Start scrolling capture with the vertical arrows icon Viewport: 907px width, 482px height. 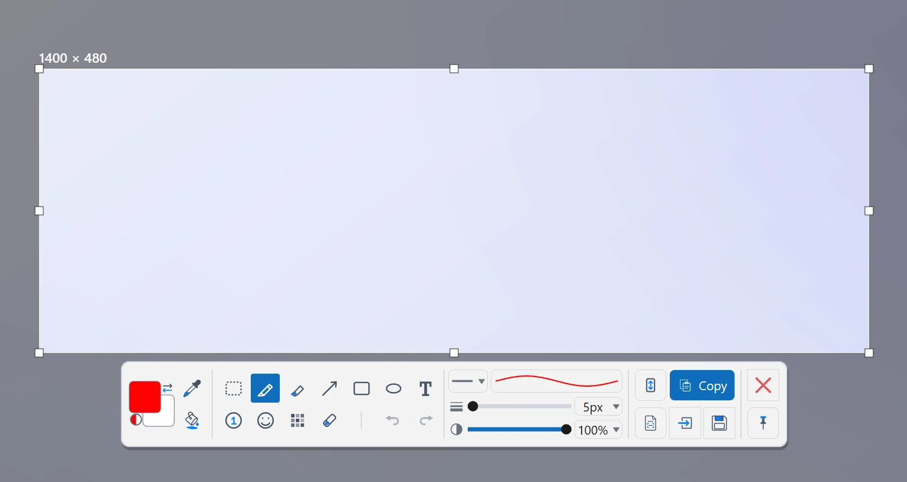pos(650,385)
